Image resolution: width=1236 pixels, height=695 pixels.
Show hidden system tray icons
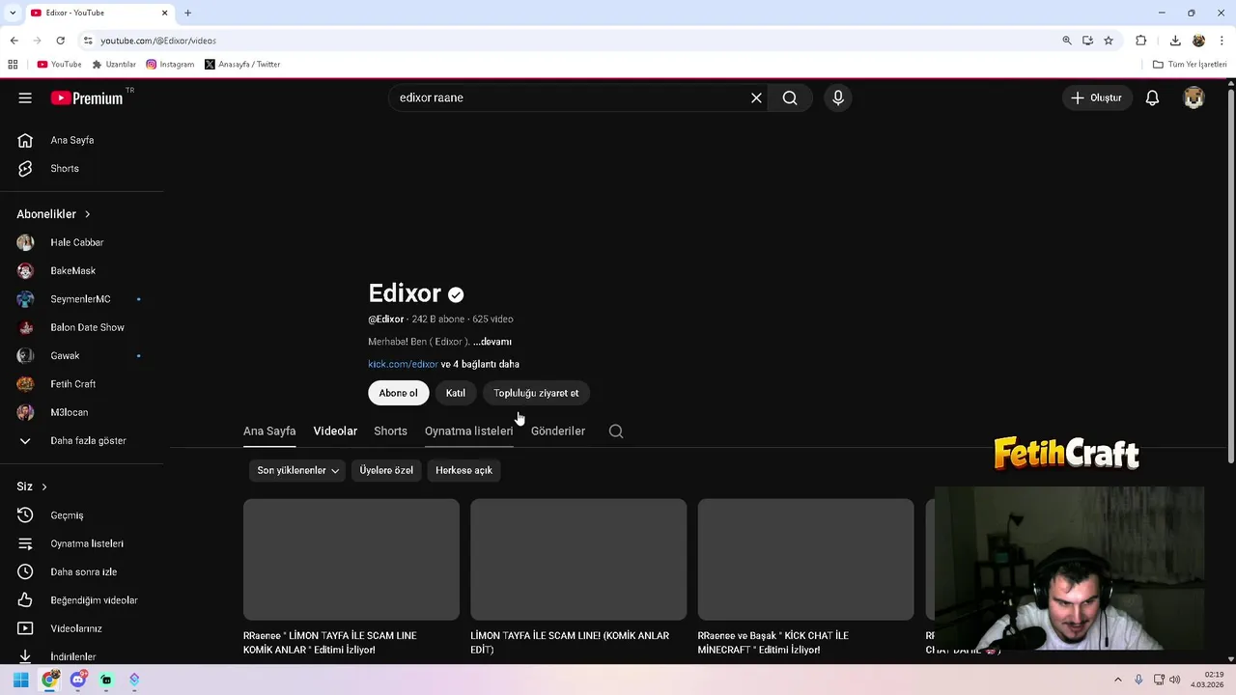coord(1118,680)
